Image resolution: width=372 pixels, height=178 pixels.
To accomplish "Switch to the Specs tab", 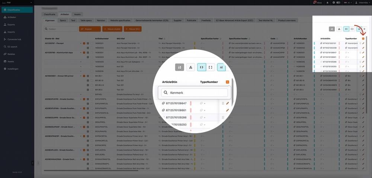I will pos(63,20).
